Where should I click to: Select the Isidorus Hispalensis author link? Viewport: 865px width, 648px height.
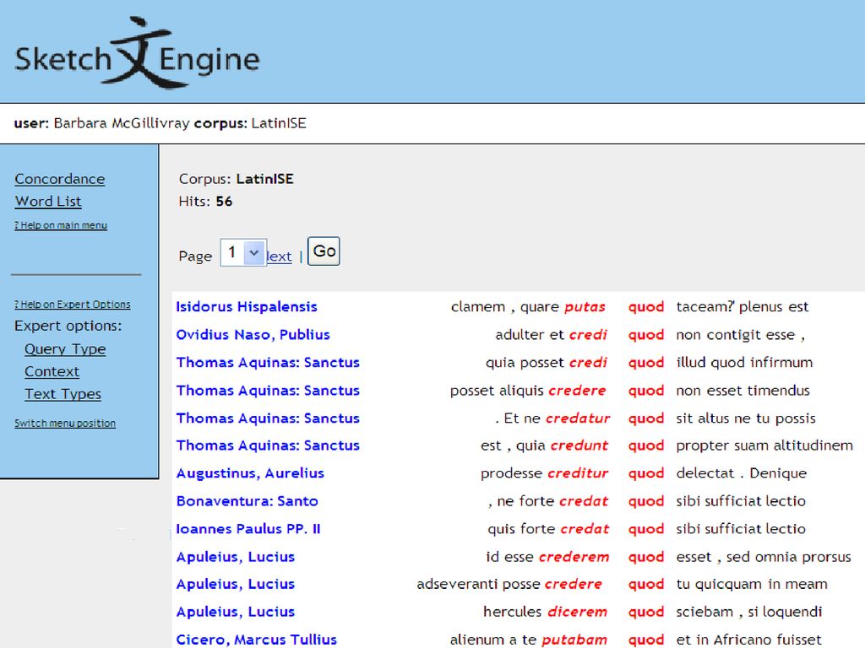tap(246, 306)
